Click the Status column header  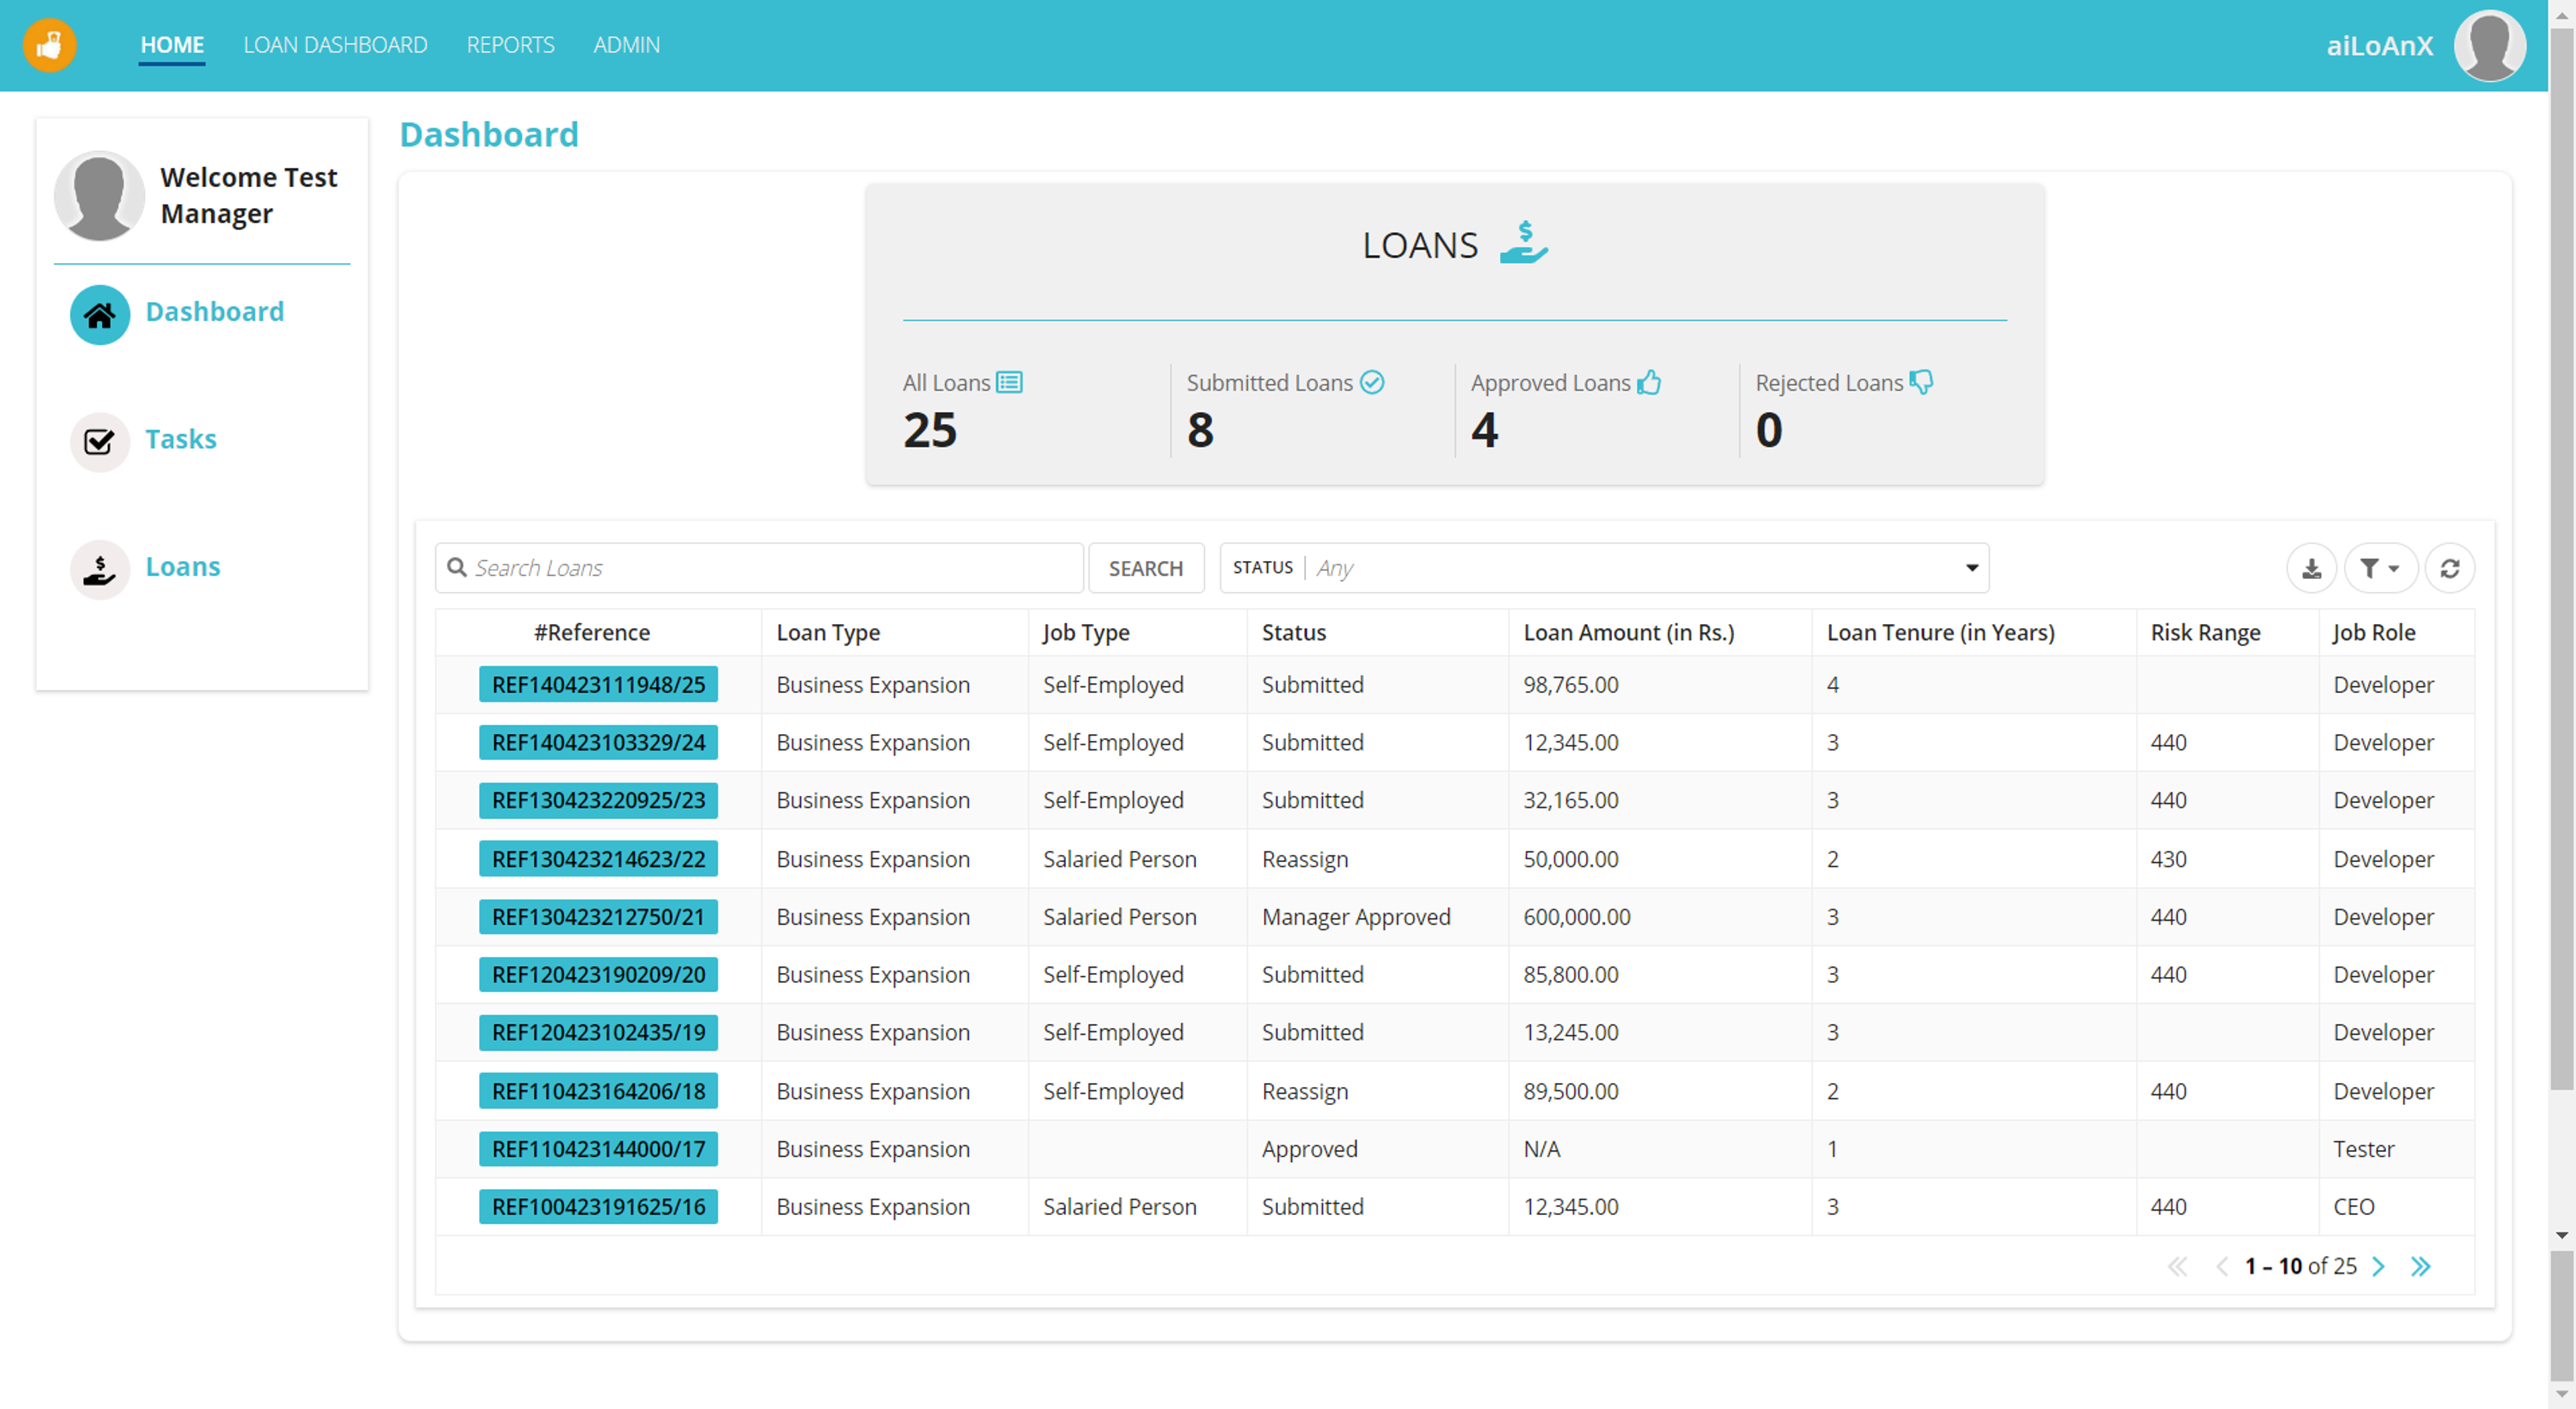pos(1294,633)
